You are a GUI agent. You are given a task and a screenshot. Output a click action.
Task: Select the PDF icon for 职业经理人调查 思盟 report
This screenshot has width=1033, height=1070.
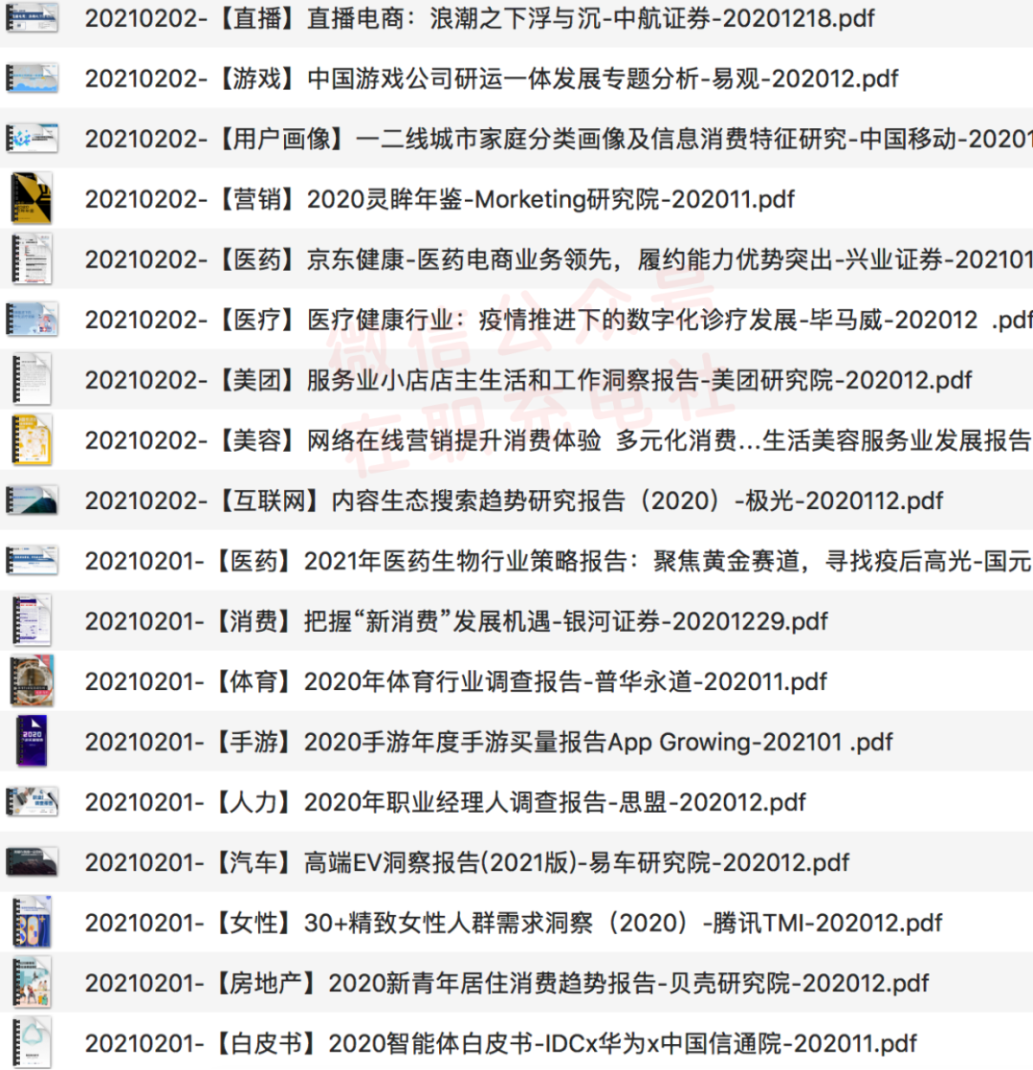point(32,802)
